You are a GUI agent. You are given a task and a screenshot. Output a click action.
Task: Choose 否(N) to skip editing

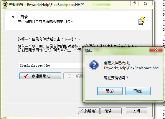[138, 91]
